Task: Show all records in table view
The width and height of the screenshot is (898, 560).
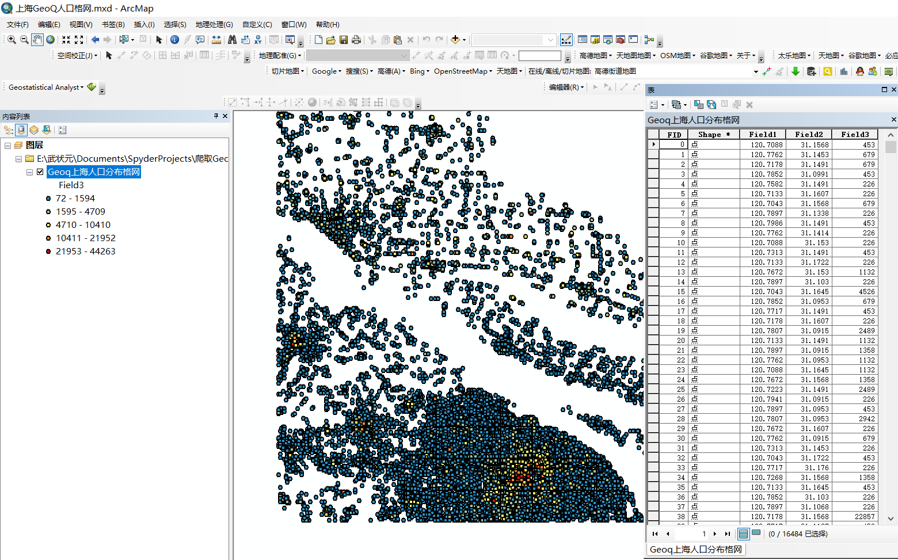Action: tap(743, 534)
